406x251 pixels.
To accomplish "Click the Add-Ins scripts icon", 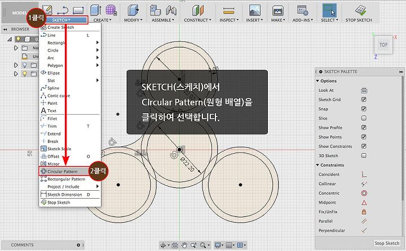I will [302, 10].
